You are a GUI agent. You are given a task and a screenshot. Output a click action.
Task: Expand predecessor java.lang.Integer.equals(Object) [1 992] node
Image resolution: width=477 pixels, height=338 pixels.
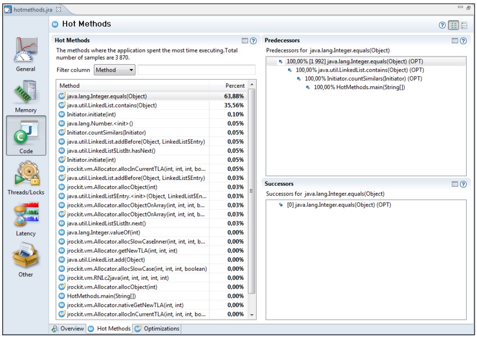tap(281, 62)
